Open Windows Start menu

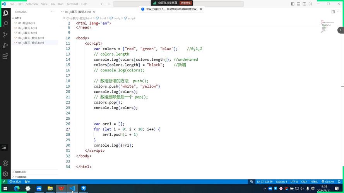coord(5,188)
